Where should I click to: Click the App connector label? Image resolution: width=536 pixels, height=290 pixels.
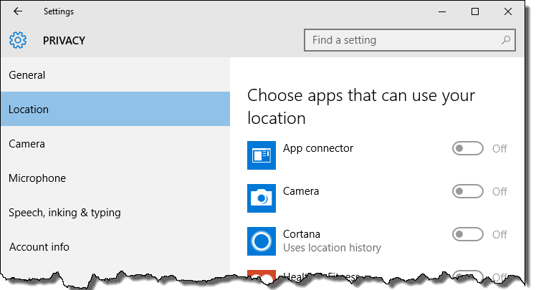point(318,148)
